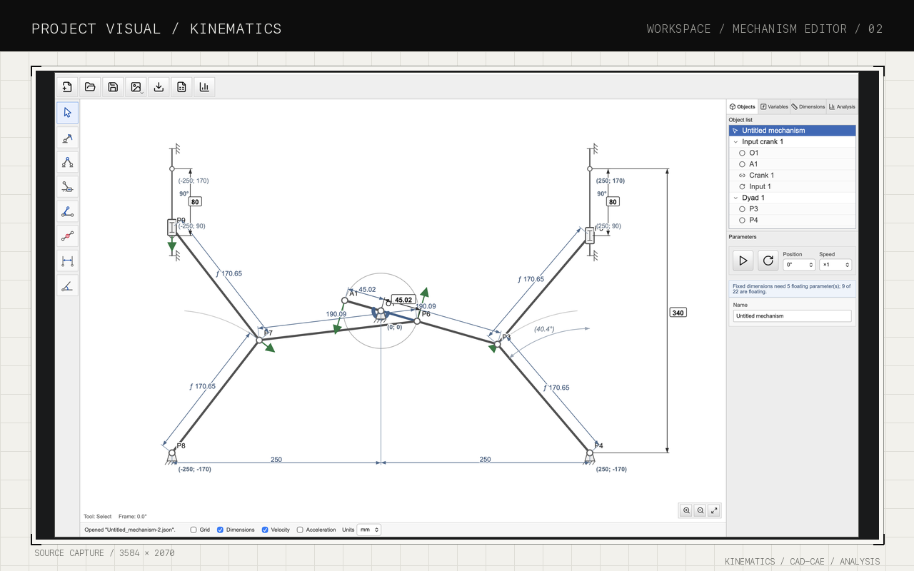The image size is (914, 571).
Task: Select the angle dimension tool
Action: pyautogui.click(x=68, y=285)
